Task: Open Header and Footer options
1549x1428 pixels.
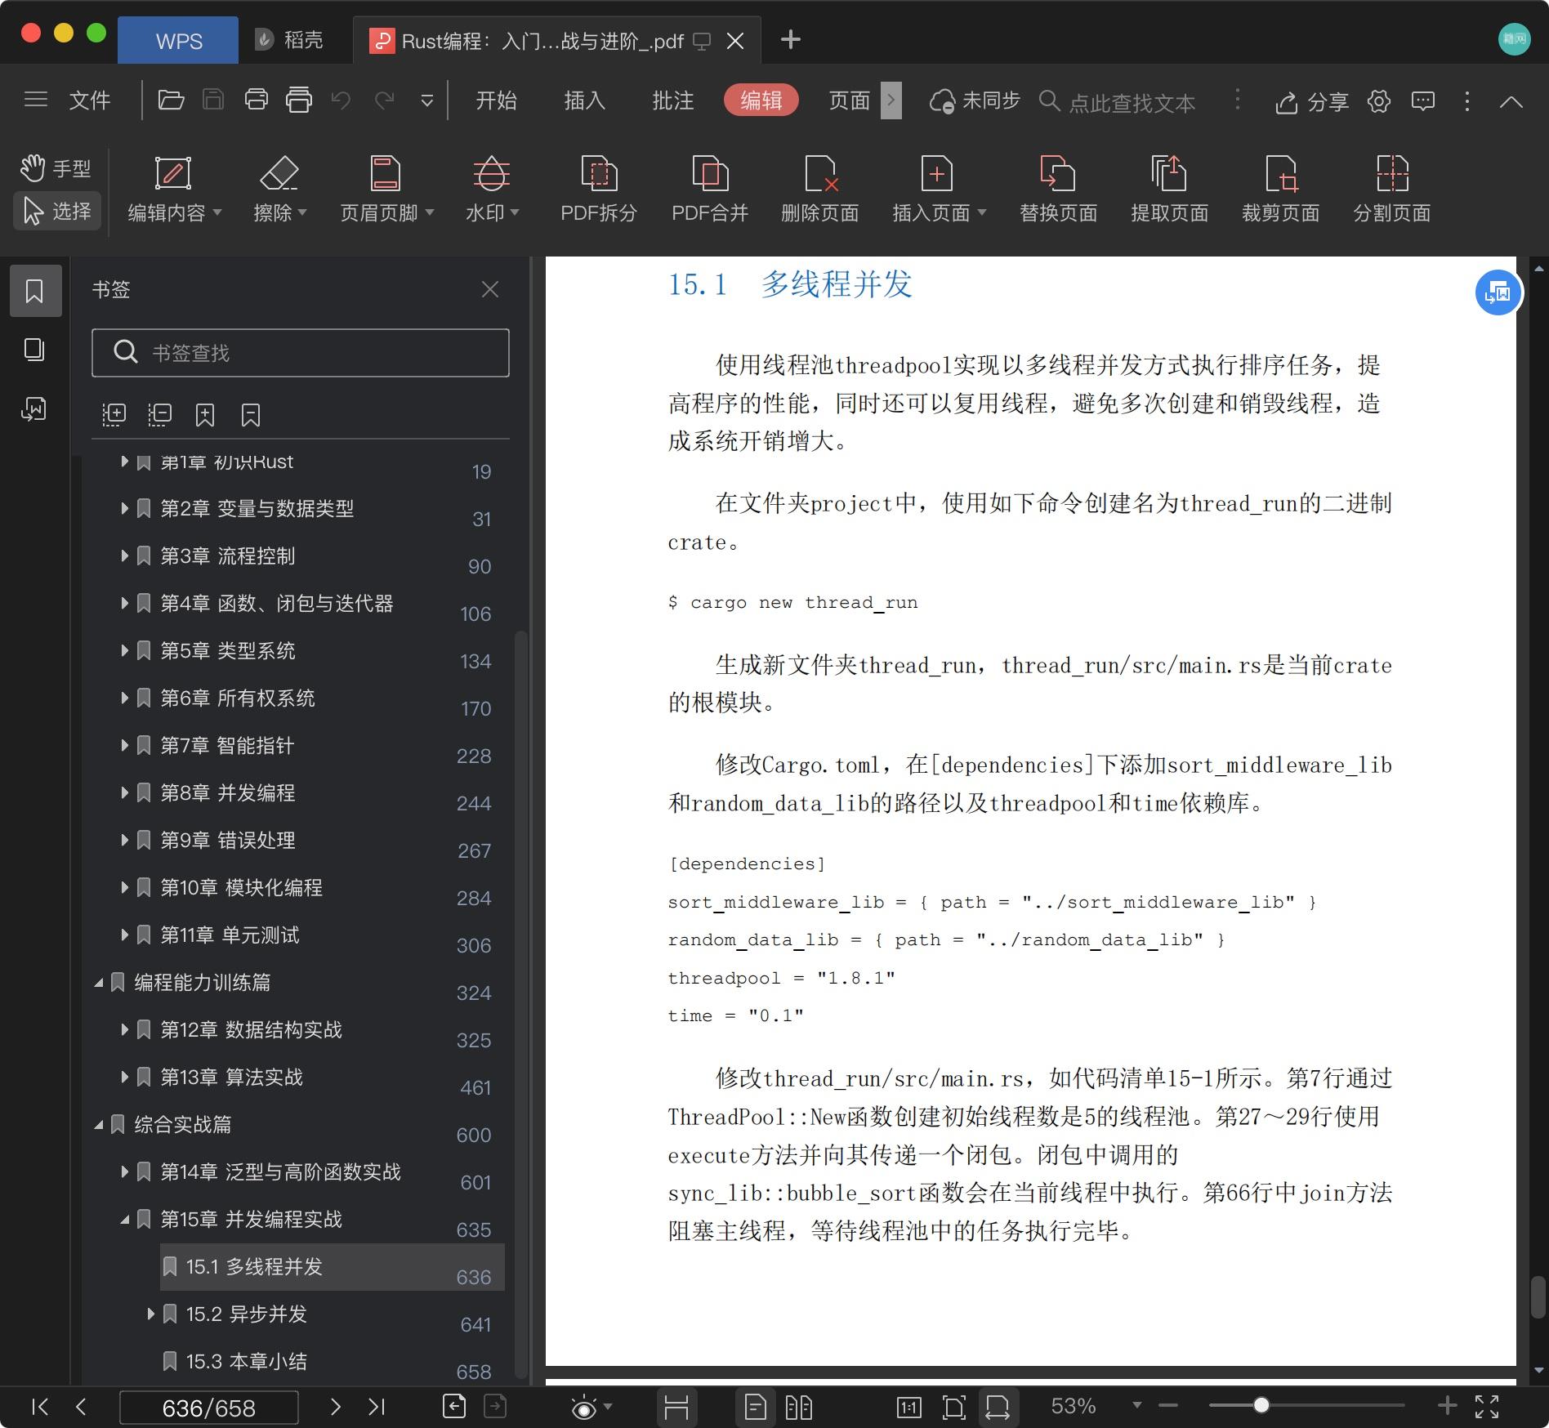Action: [x=386, y=190]
